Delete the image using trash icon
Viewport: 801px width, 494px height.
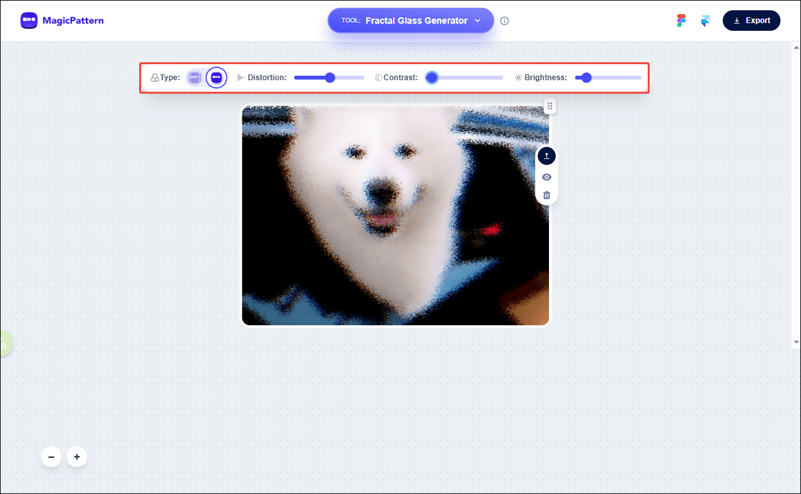pyautogui.click(x=546, y=194)
